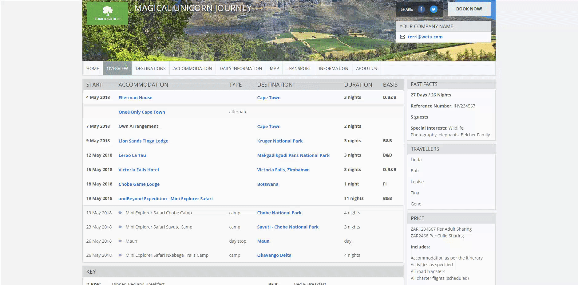The image size is (578, 285).
Task: Click the envelope email icon
Action: 402,37
